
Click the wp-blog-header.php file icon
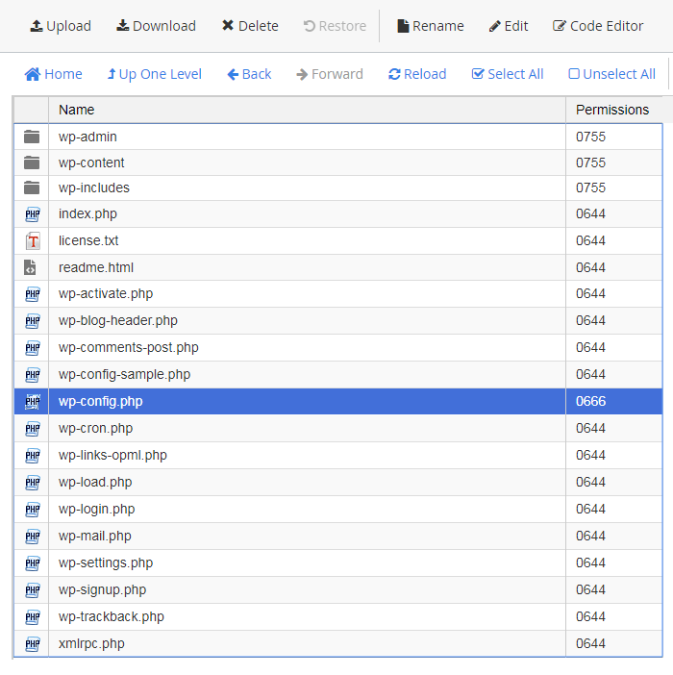[33, 321]
